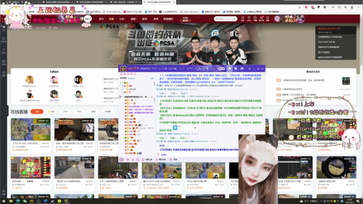Open File Explorer from taskbar
Image resolution: width=363 pixels, height=204 pixels.
click(x=11, y=201)
